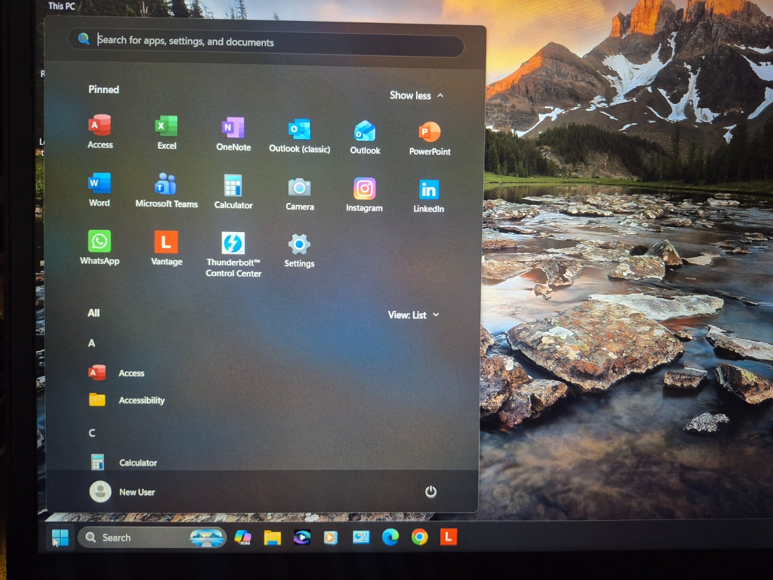Viewport: 773px width, 580px height.
Task: Open the pinned Calculator app
Action: [x=233, y=191]
